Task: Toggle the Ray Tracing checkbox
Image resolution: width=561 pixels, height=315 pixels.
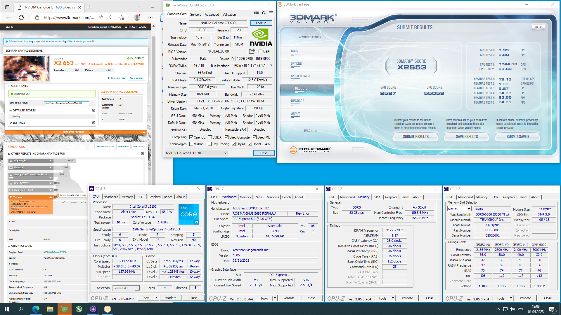Action: coord(209,144)
